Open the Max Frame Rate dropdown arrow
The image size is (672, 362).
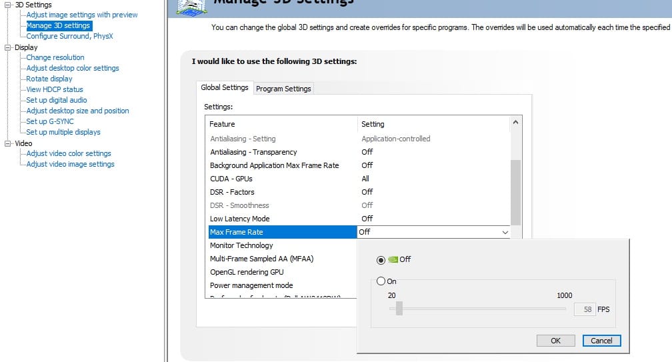click(x=505, y=232)
